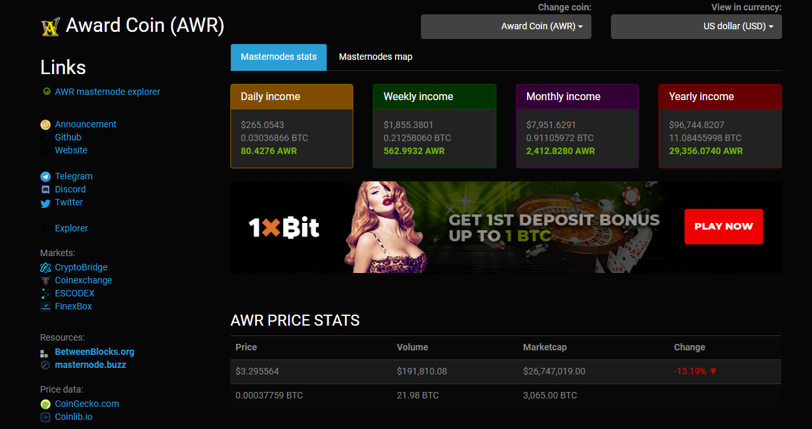This screenshot has width=812, height=429.
Task: Open the AWR masternode explorer link
Action: pos(107,92)
